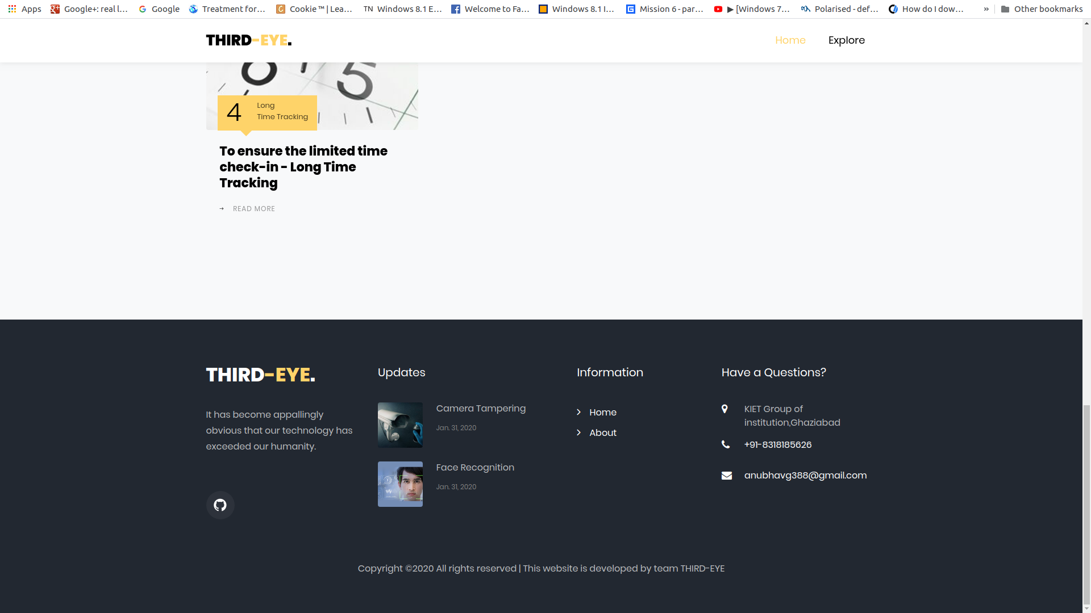Click chevron next to About link
Image resolution: width=1091 pixels, height=613 pixels.
coord(578,433)
